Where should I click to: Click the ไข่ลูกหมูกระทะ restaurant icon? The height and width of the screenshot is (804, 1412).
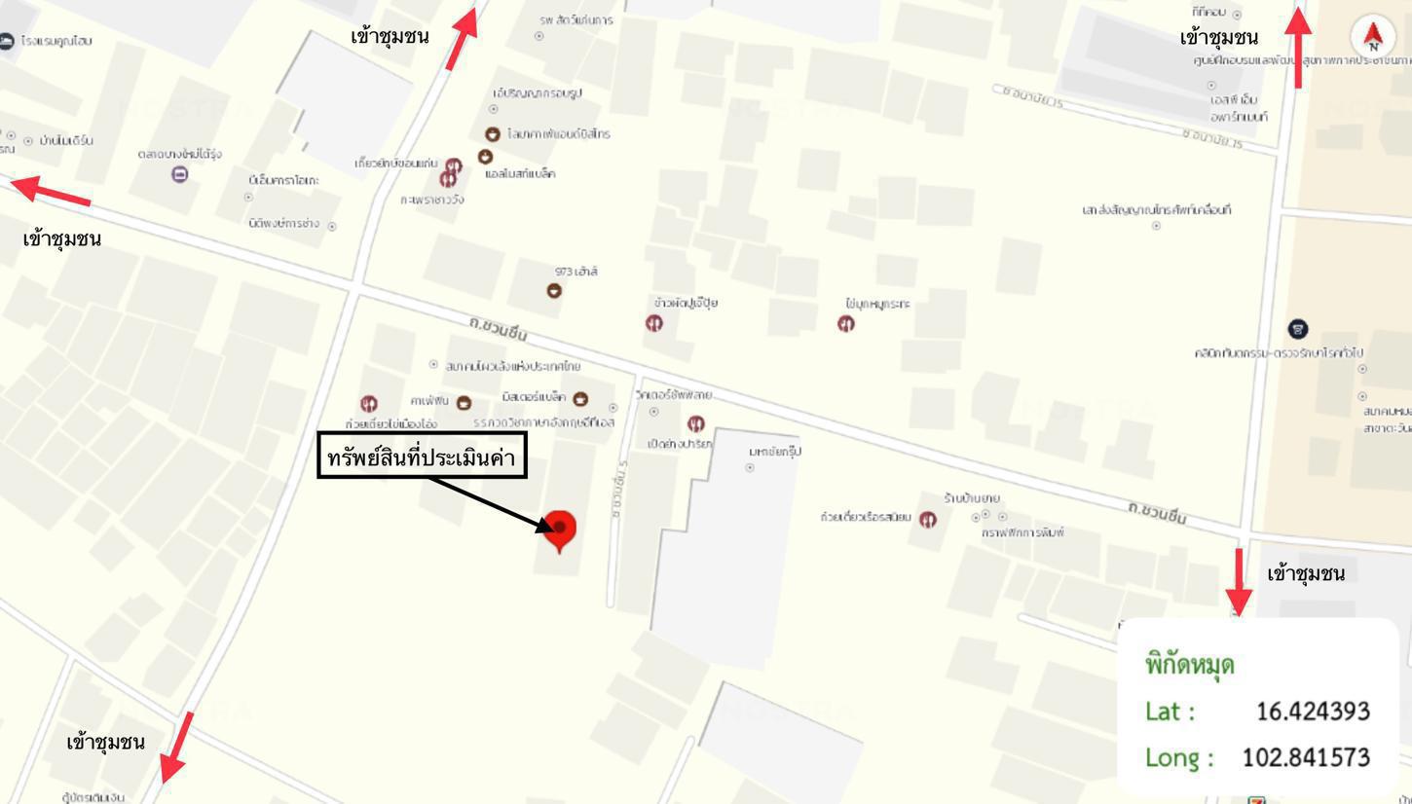click(847, 323)
